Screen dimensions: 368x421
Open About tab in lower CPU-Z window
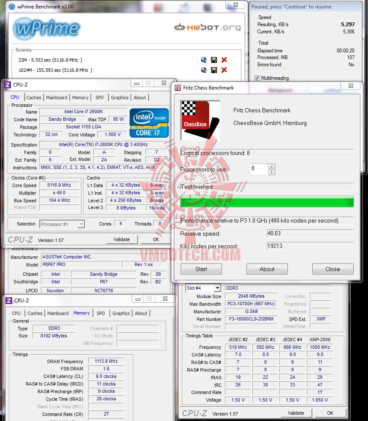tap(141, 313)
